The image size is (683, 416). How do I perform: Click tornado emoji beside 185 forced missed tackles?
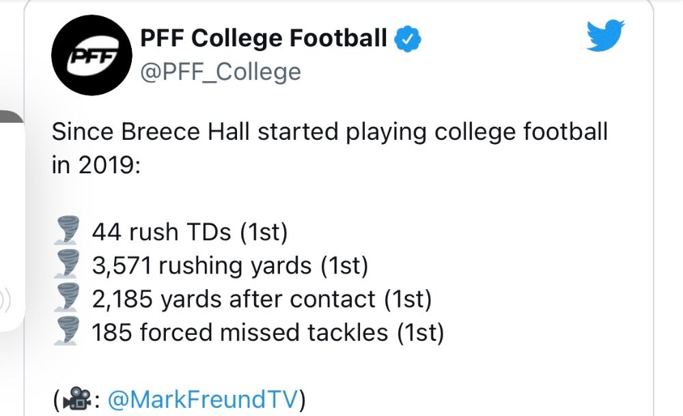[67, 331]
